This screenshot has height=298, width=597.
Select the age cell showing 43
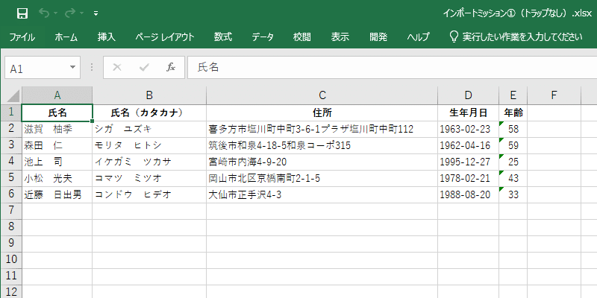pyautogui.click(x=513, y=178)
